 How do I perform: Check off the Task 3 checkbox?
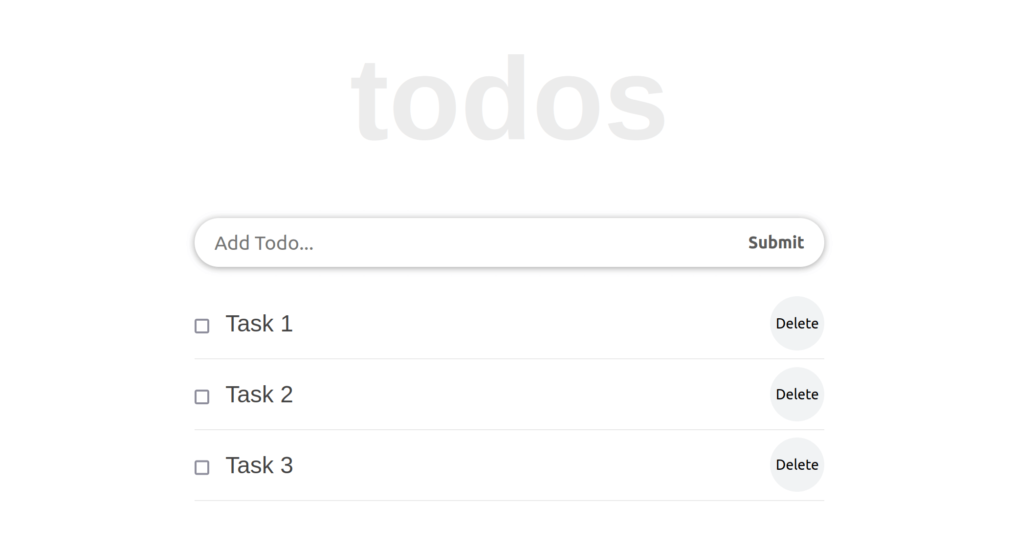pyautogui.click(x=202, y=467)
